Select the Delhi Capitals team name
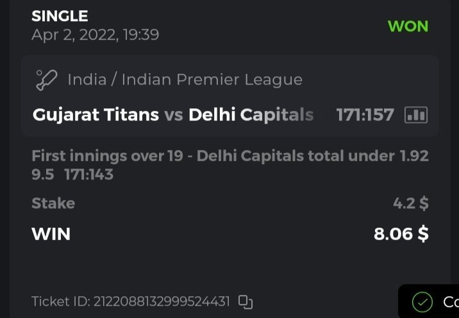Viewport: 459px width, 318px height. tap(251, 115)
